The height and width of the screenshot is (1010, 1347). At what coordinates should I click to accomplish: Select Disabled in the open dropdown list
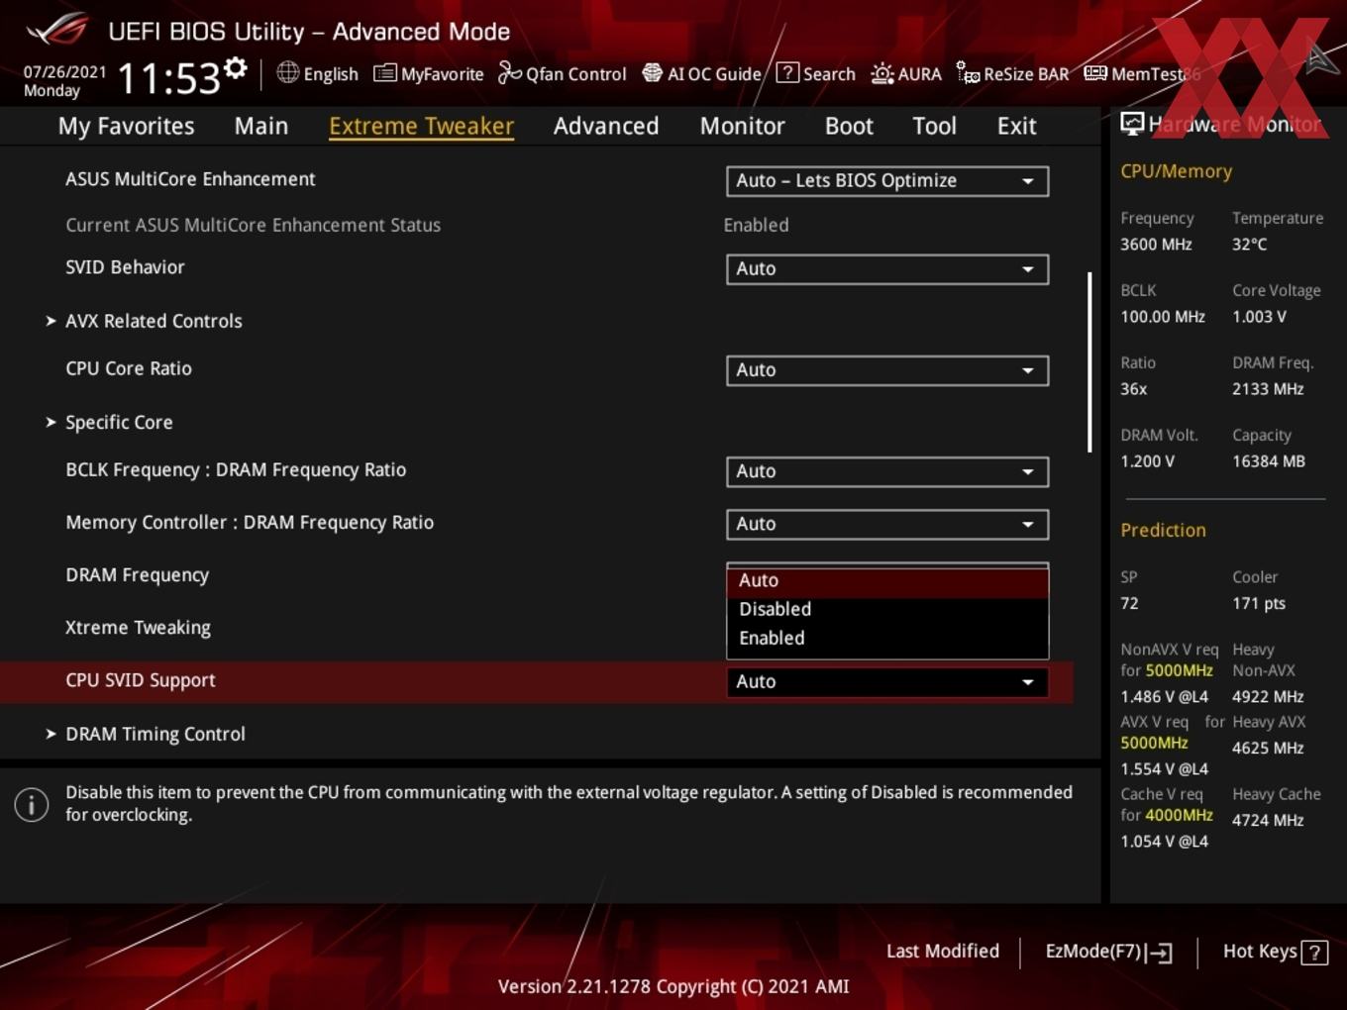(x=887, y=609)
